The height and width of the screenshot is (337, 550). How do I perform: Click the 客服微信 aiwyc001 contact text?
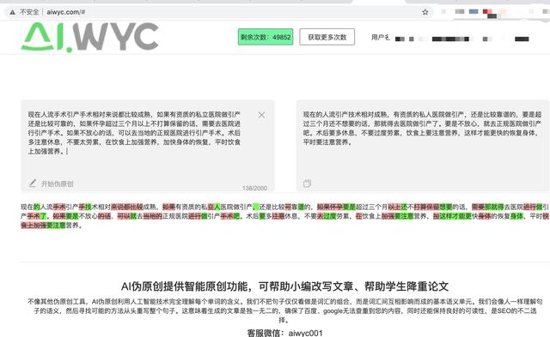pyautogui.click(x=284, y=333)
